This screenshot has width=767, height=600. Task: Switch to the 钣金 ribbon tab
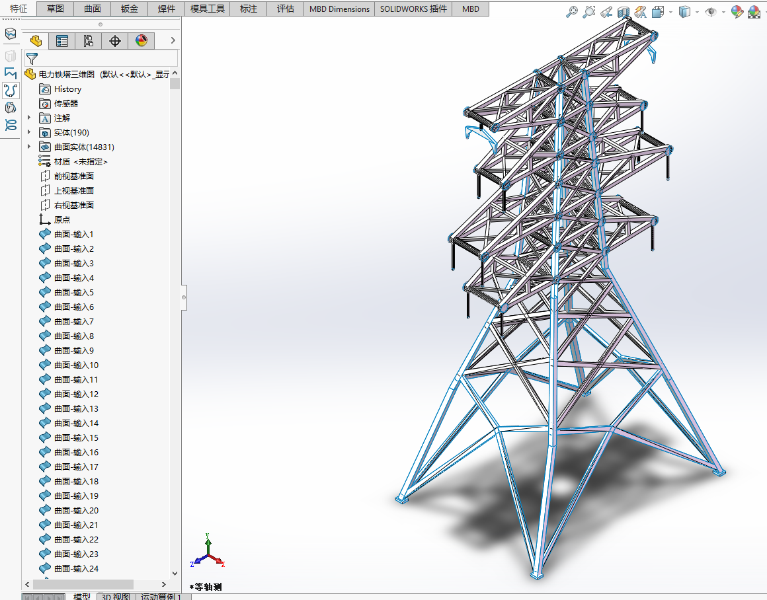click(130, 9)
